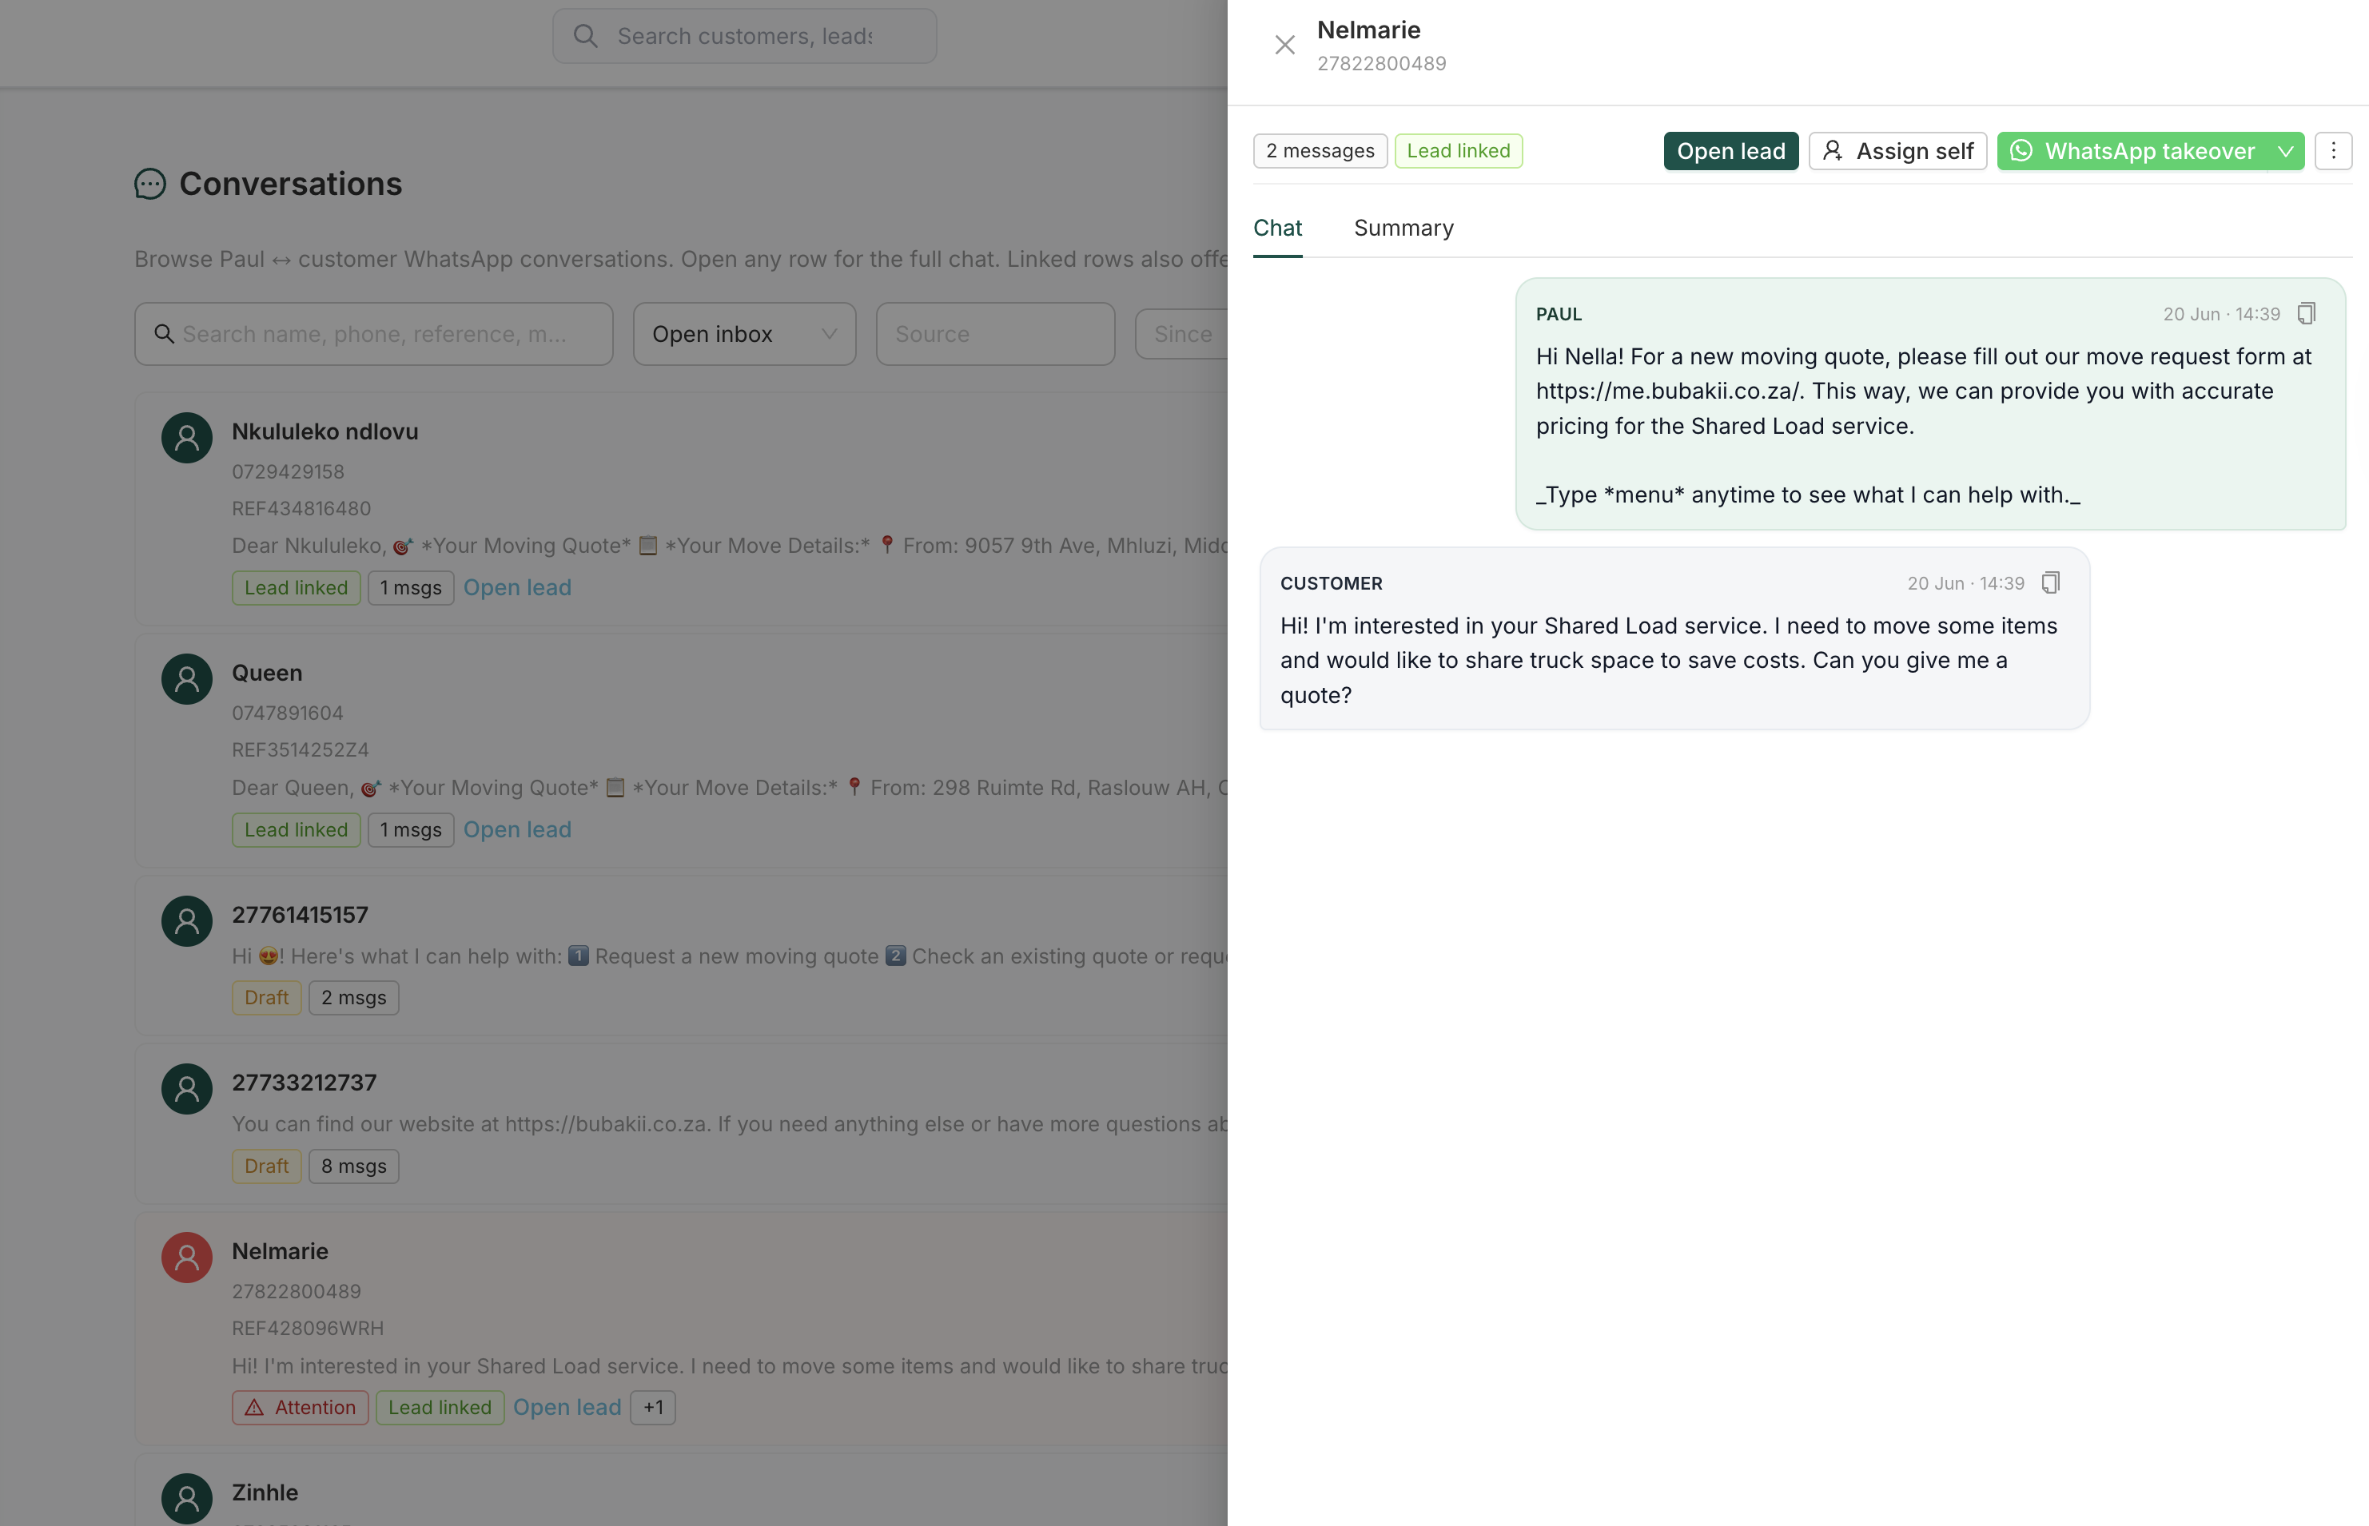The image size is (2369, 1526).
Task: Click the 27761415157 avatar icon
Action: click(186, 920)
